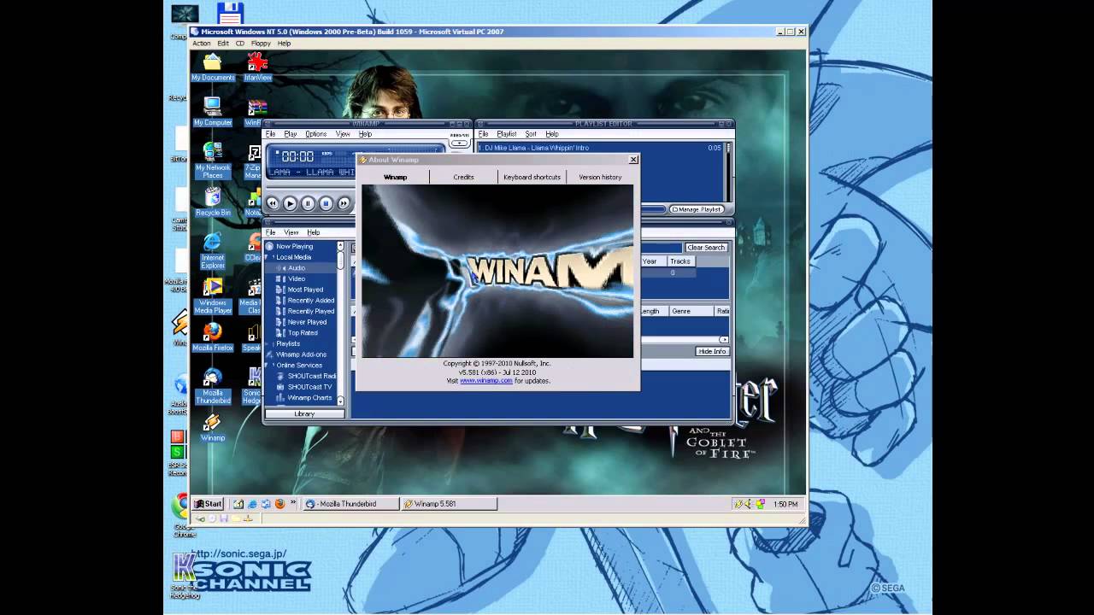Open the Virtual PC Floppy menu
The width and height of the screenshot is (1094, 615).
(x=261, y=44)
